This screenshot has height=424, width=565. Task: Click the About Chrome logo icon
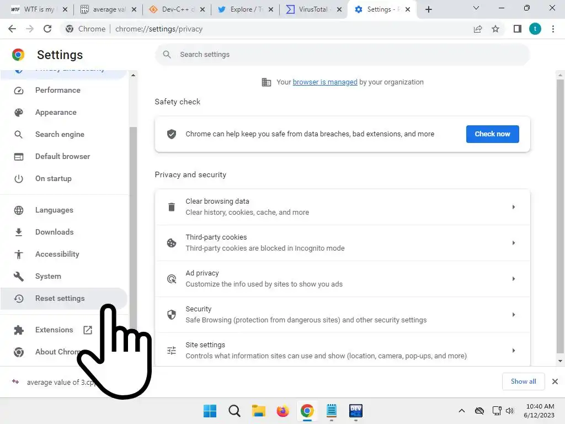(x=19, y=352)
